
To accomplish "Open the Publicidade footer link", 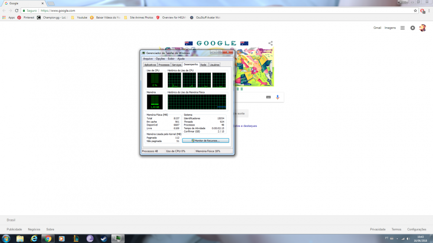I will [x=14, y=229].
